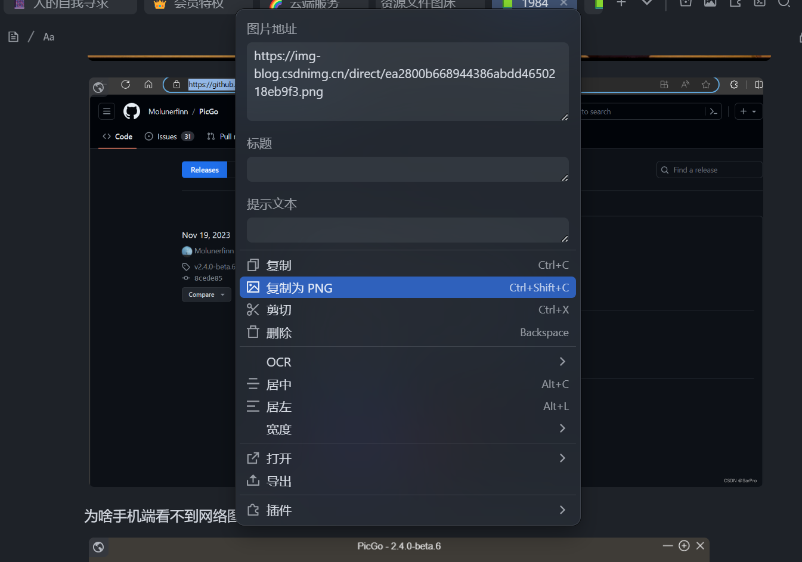Click the Find a release search box

(709, 170)
